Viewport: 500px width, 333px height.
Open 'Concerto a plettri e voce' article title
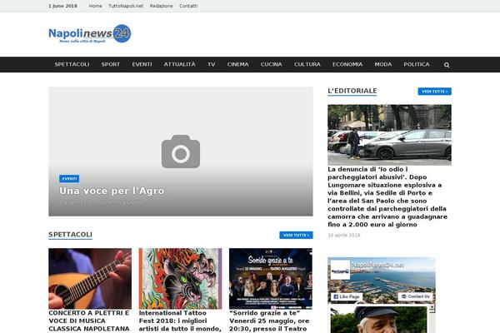(x=89, y=321)
